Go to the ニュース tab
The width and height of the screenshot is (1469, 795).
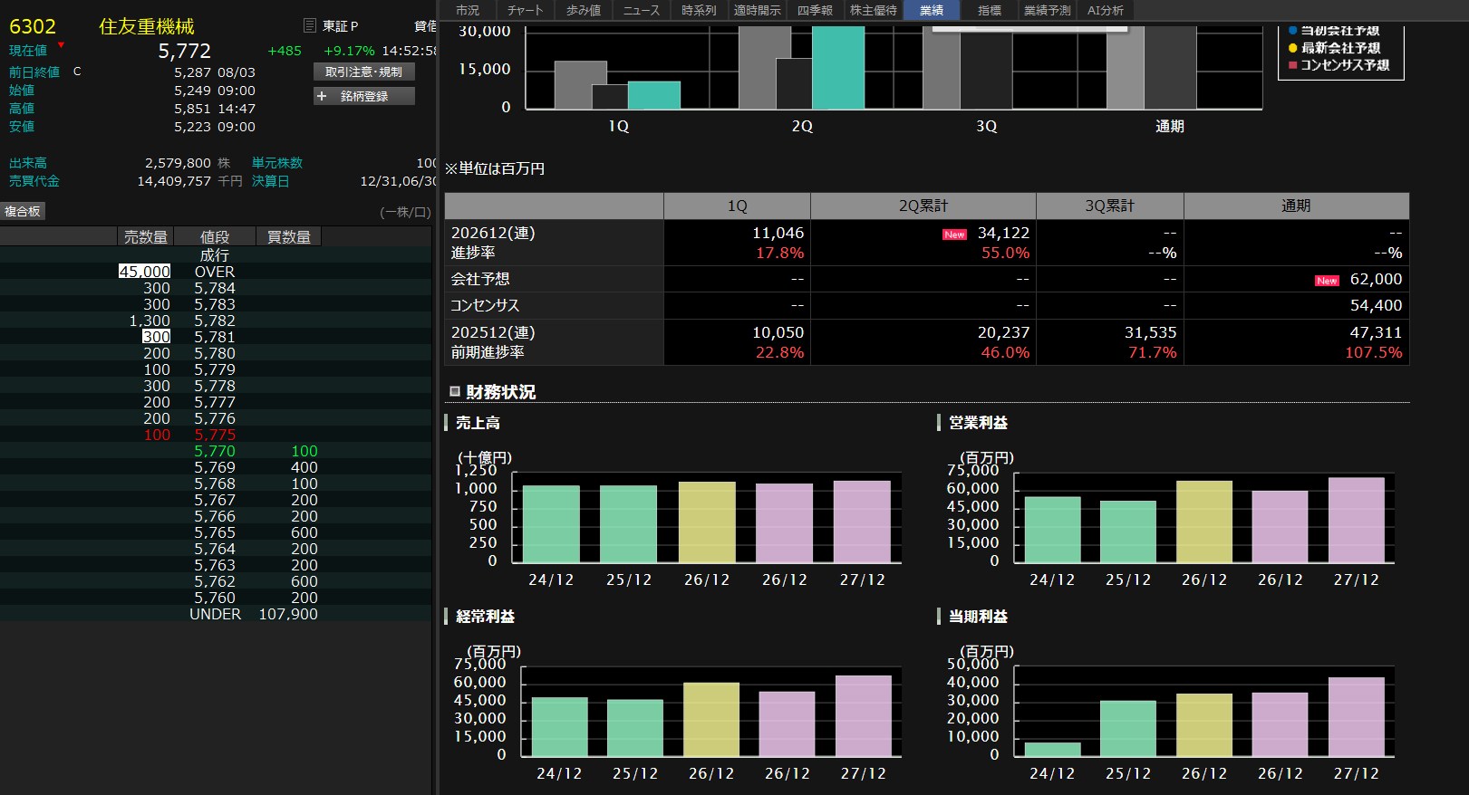[642, 10]
